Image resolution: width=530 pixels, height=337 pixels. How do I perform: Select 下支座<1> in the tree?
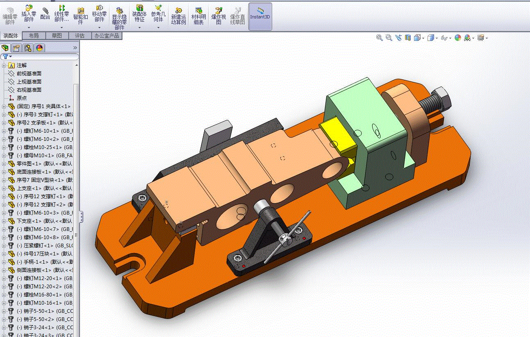pyautogui.click(x=45, y=221)
